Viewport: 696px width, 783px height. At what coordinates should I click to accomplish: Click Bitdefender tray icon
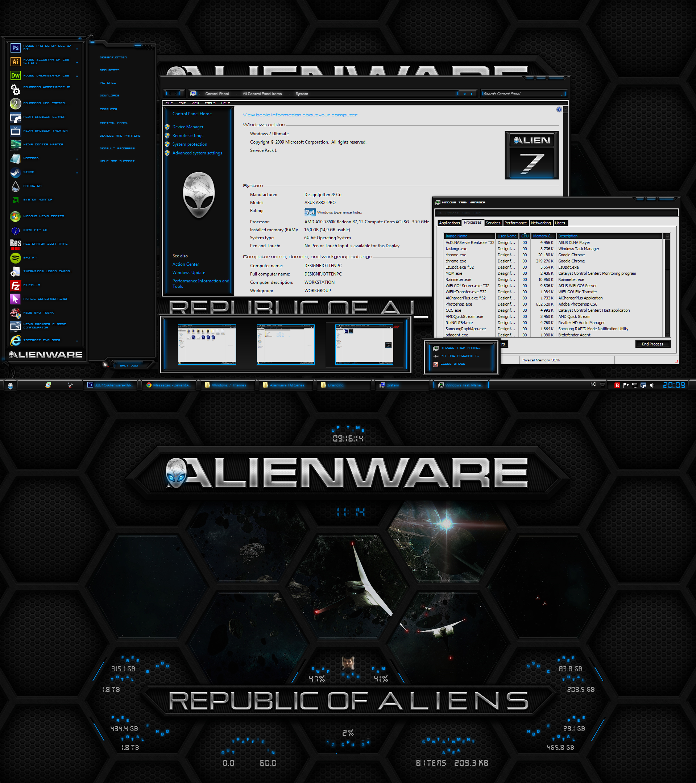pos(617,385)
